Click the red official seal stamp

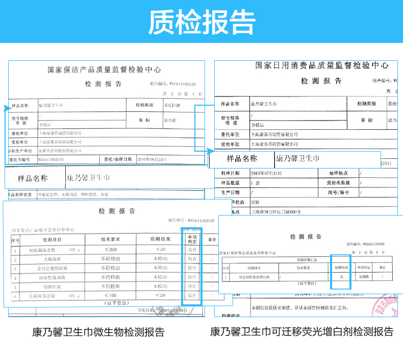click(385, 306)
